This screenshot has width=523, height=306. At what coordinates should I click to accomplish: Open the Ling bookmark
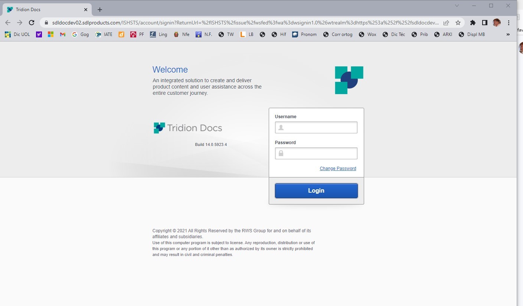pyautogui.click(x=158, y=34)
